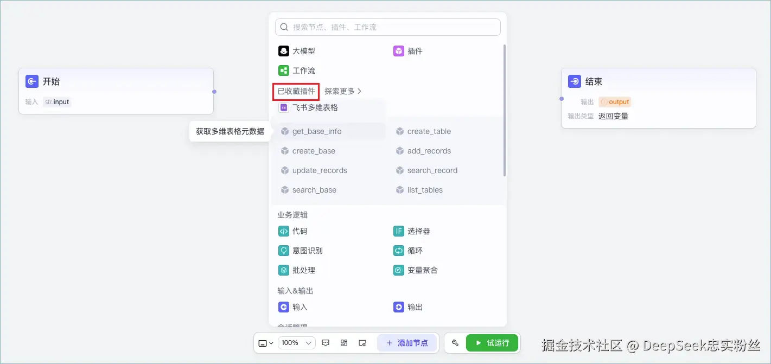This screenshot has height=364, width=771.
Task: Click the str.input variable tag
Action: 57,102
